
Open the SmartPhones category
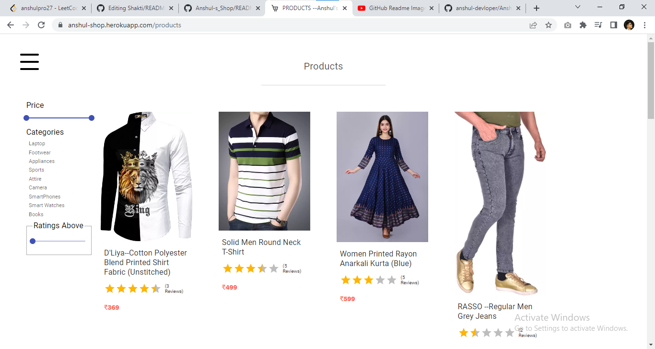(45, 197)
